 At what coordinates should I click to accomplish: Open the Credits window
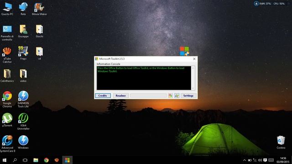[x=103, y=96]
